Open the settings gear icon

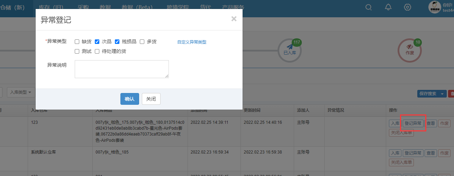tap(408, 7)
